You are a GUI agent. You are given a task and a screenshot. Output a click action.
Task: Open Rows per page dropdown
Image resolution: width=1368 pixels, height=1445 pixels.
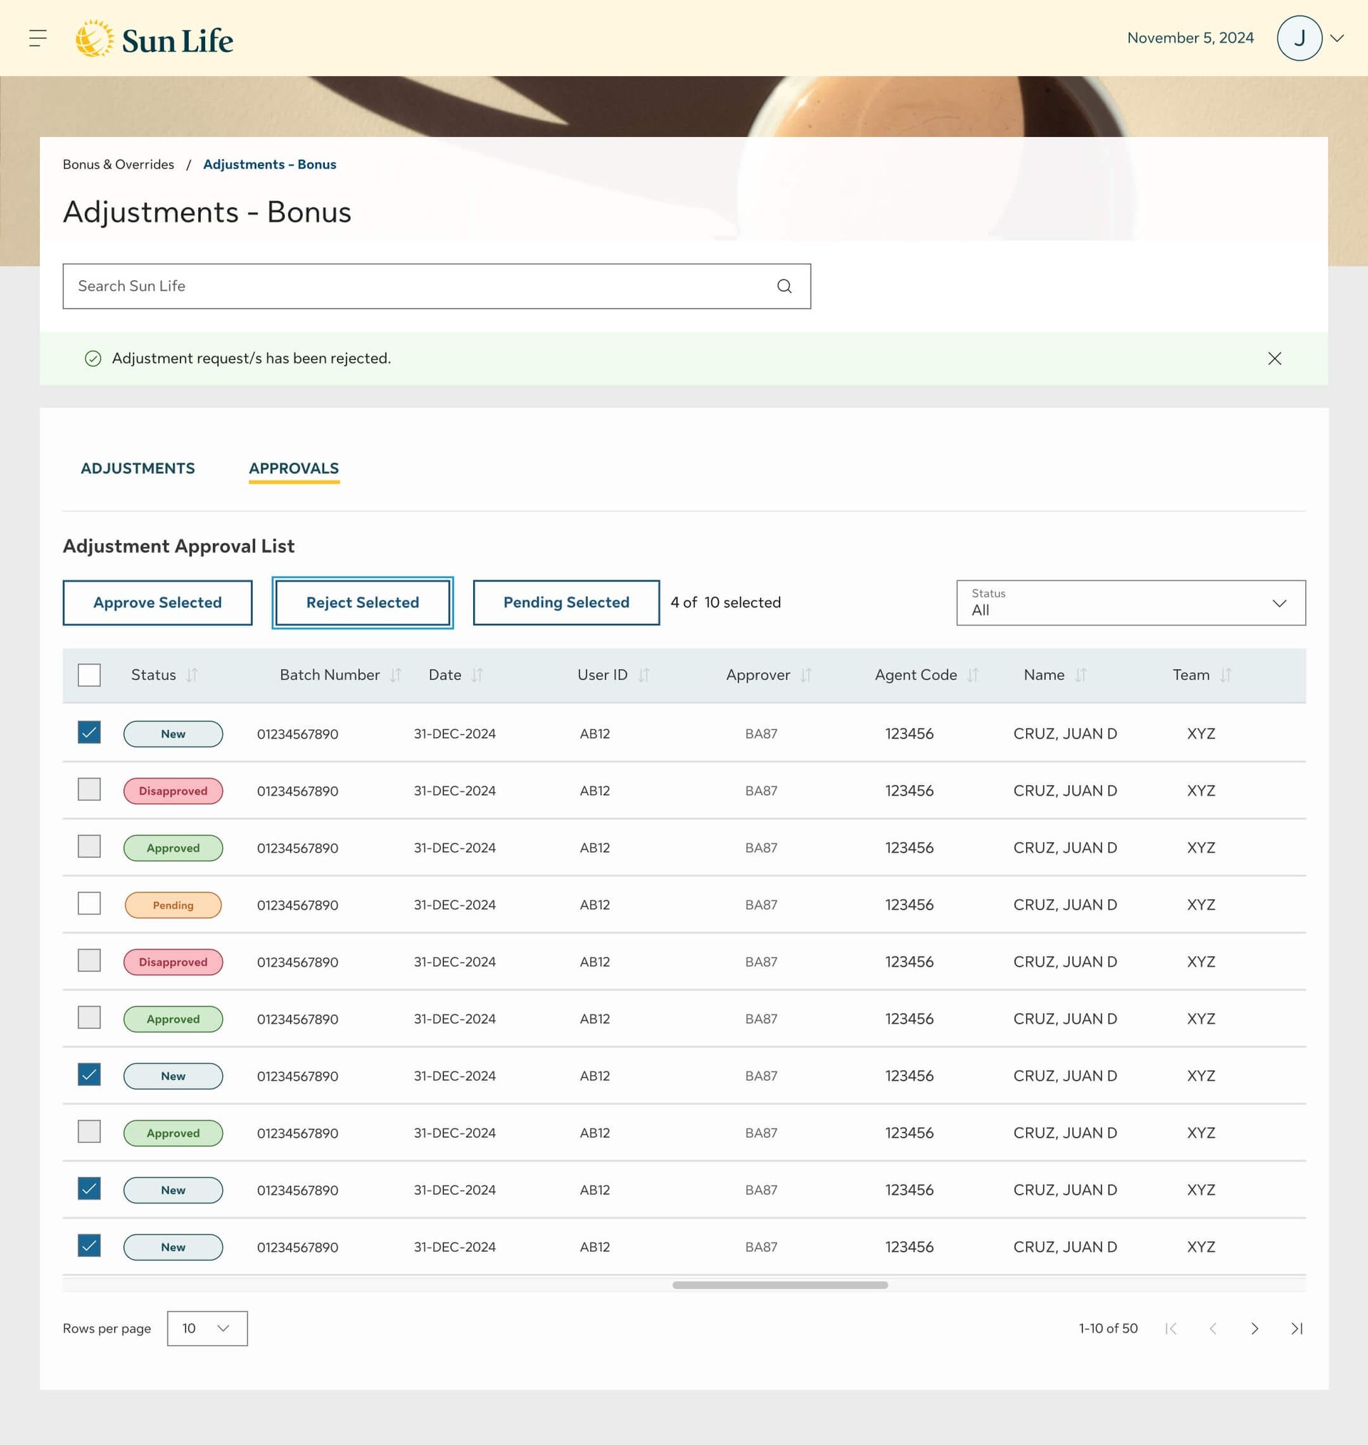click(x=207, y=1328)
